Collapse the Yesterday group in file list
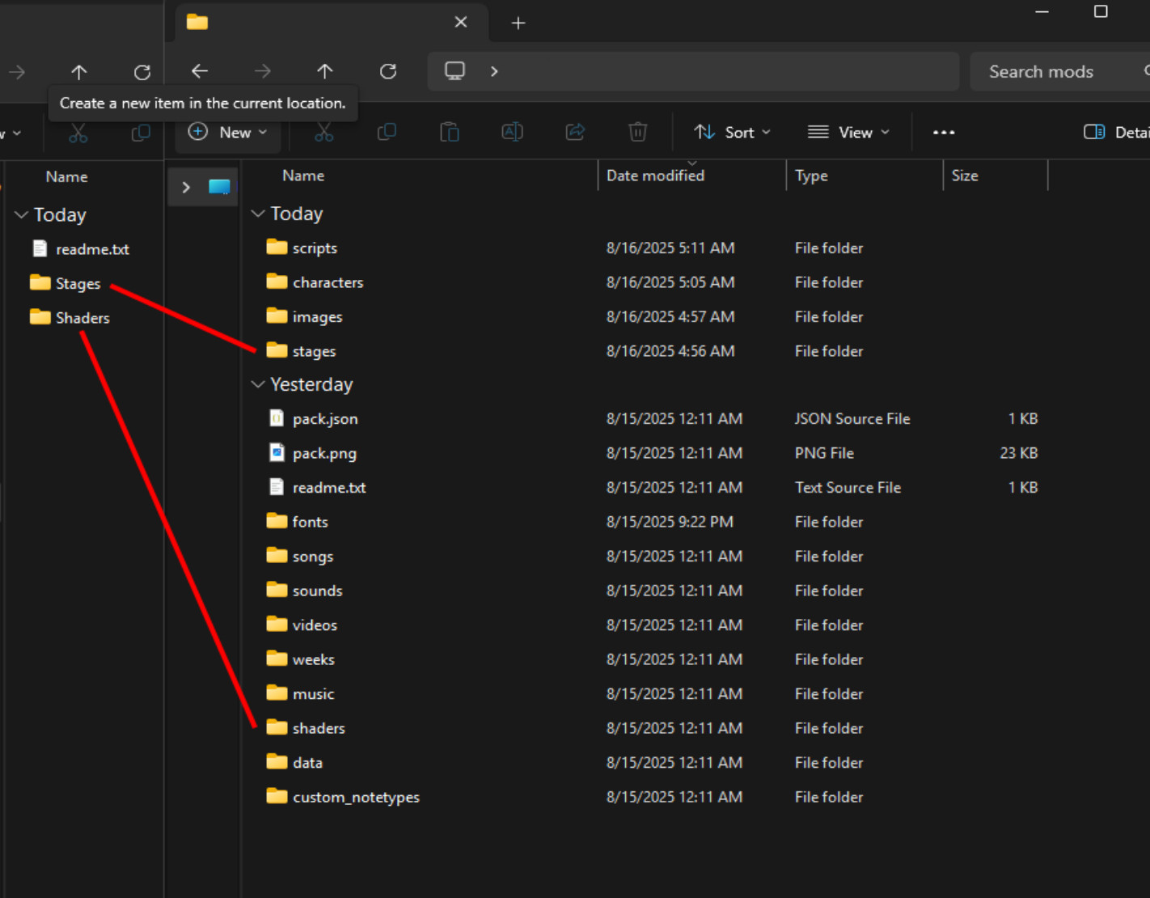The width and height of the screenshot is (1150, 898). pos(258,384)
